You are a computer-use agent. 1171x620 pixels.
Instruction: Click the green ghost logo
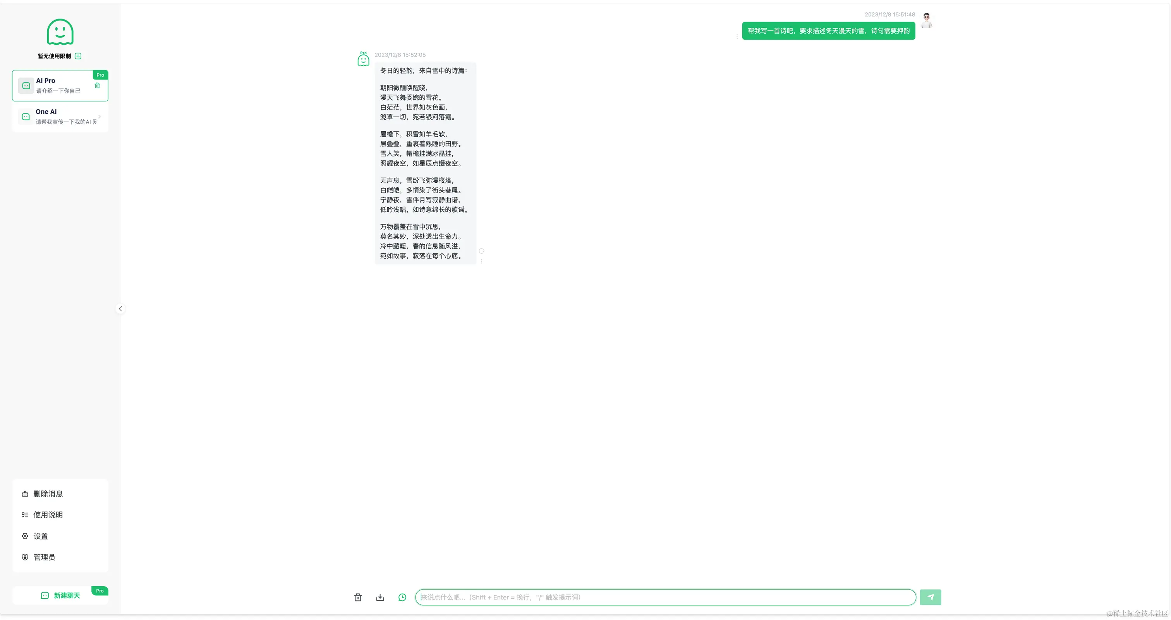click(60, 32)
